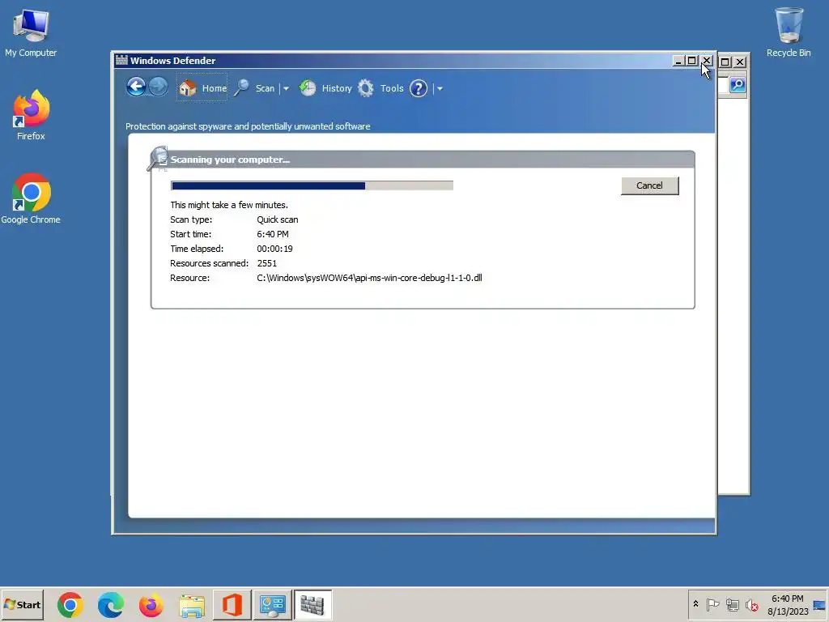The width and height of the screenshot is (829, 622).
Task: Click the search magnifier in background window
Action: (x=738, y=84)
